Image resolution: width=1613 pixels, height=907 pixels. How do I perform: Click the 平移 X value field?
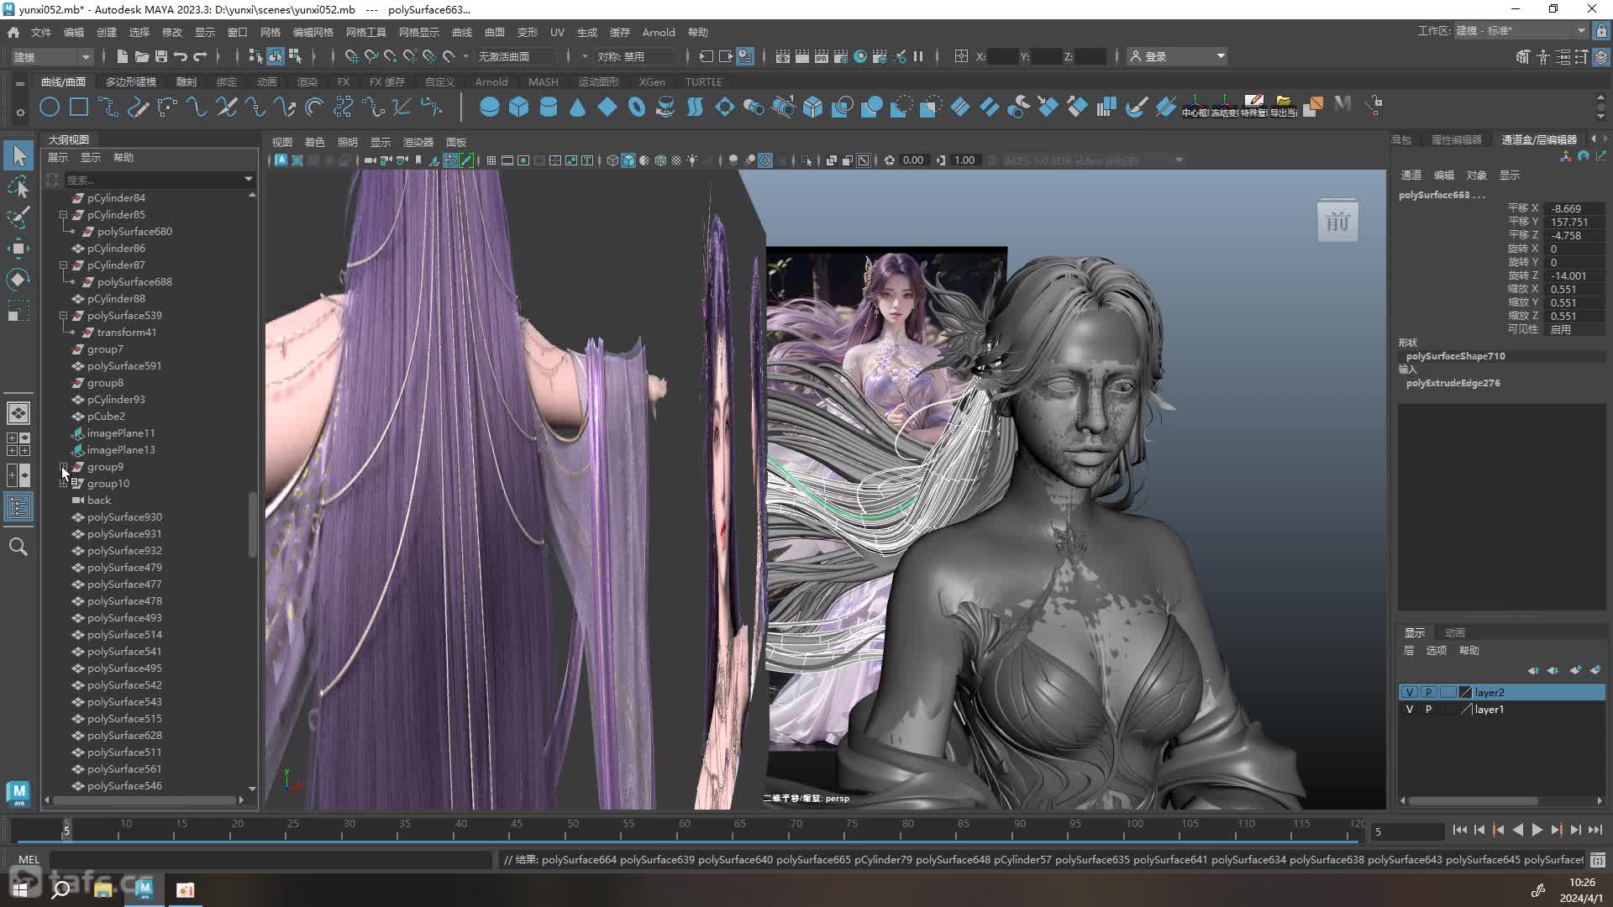point(1574,208)
